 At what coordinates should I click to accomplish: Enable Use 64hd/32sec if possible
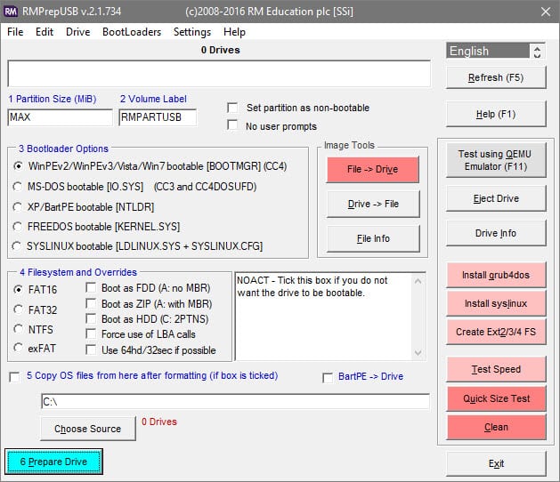click(91, 349)
